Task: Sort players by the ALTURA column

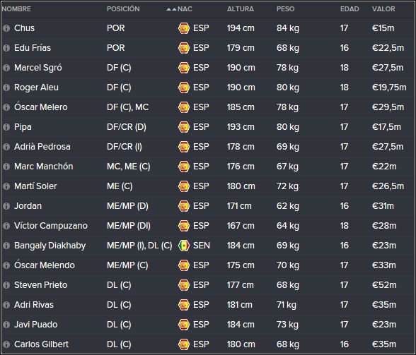Action: click(241, 9)
